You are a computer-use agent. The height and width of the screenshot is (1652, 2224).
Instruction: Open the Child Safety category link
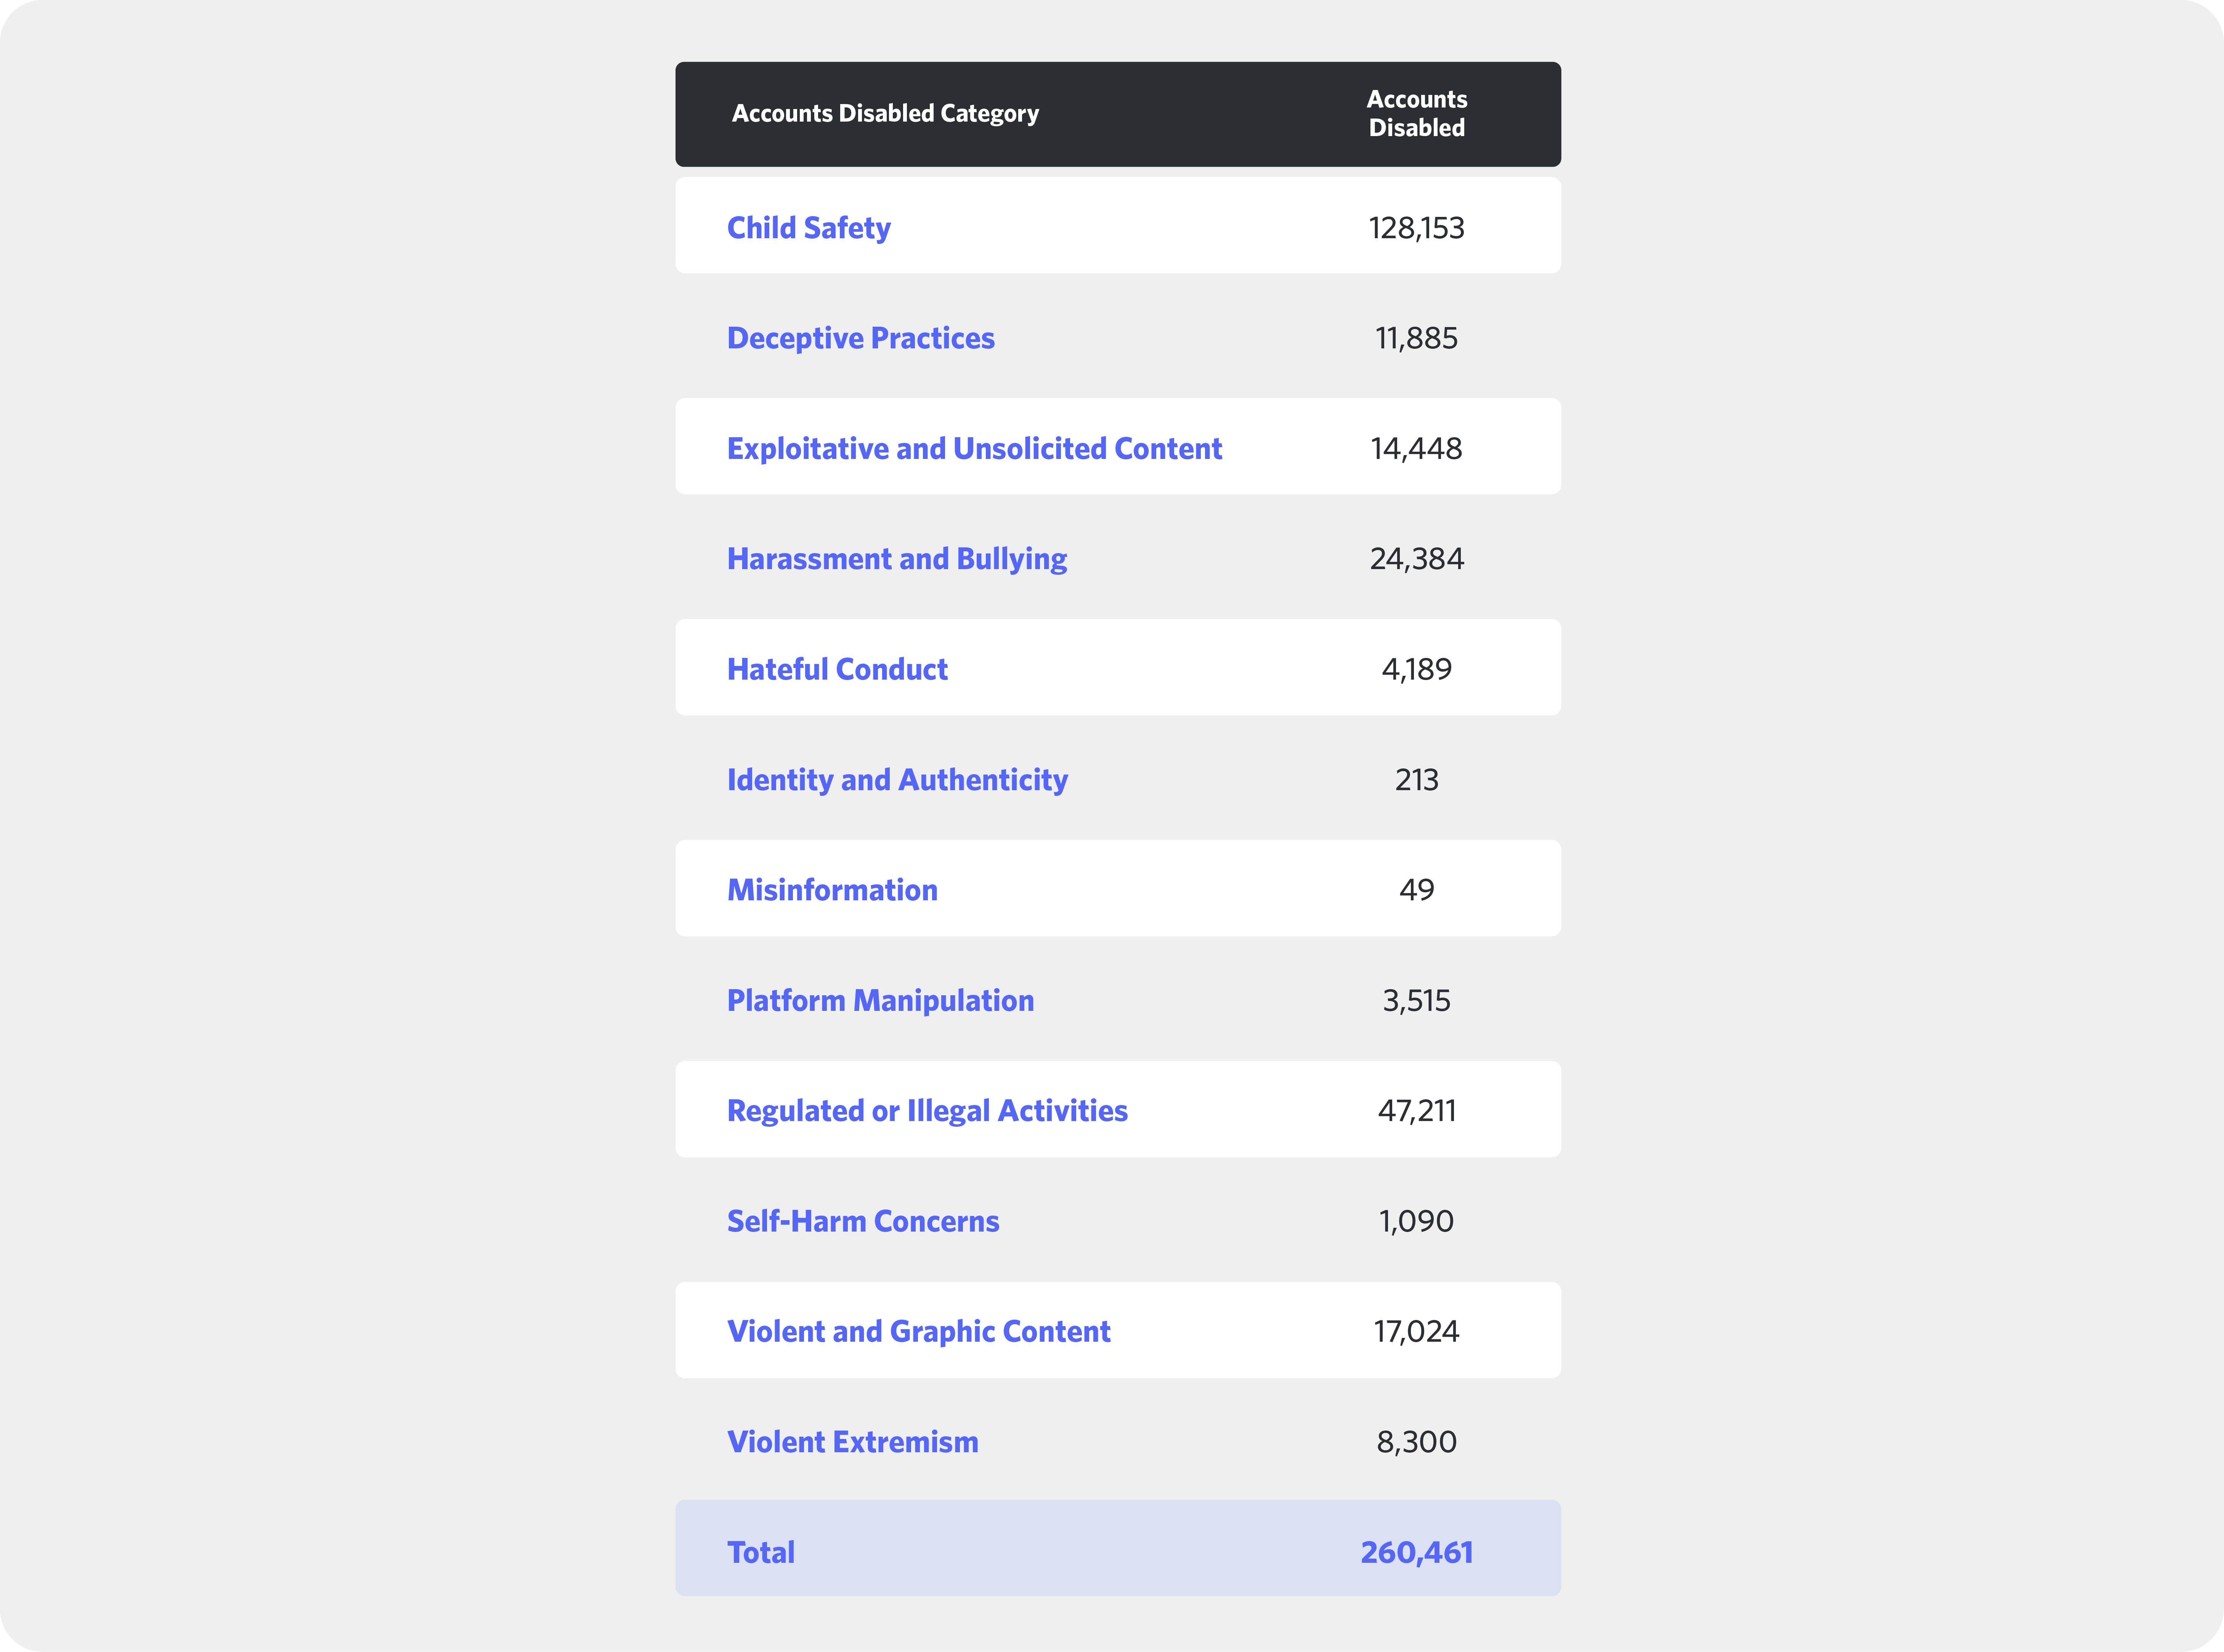pos(808,228)
